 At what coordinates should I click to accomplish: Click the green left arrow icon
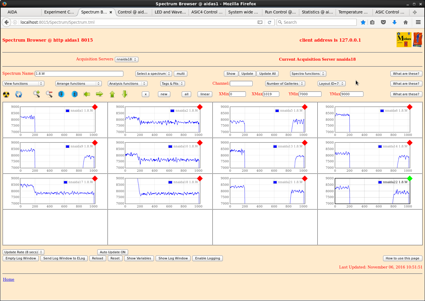click(x=87, y=94)
